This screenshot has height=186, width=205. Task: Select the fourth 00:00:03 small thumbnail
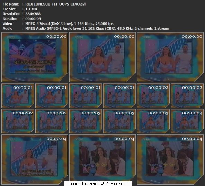click(x=187, y=121)
